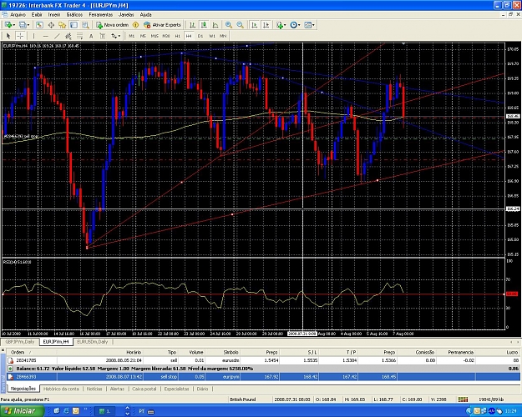This screenshot has width=522, height=417.
Task: Open the Strategy Tester icon
Action: click(85, 25)
